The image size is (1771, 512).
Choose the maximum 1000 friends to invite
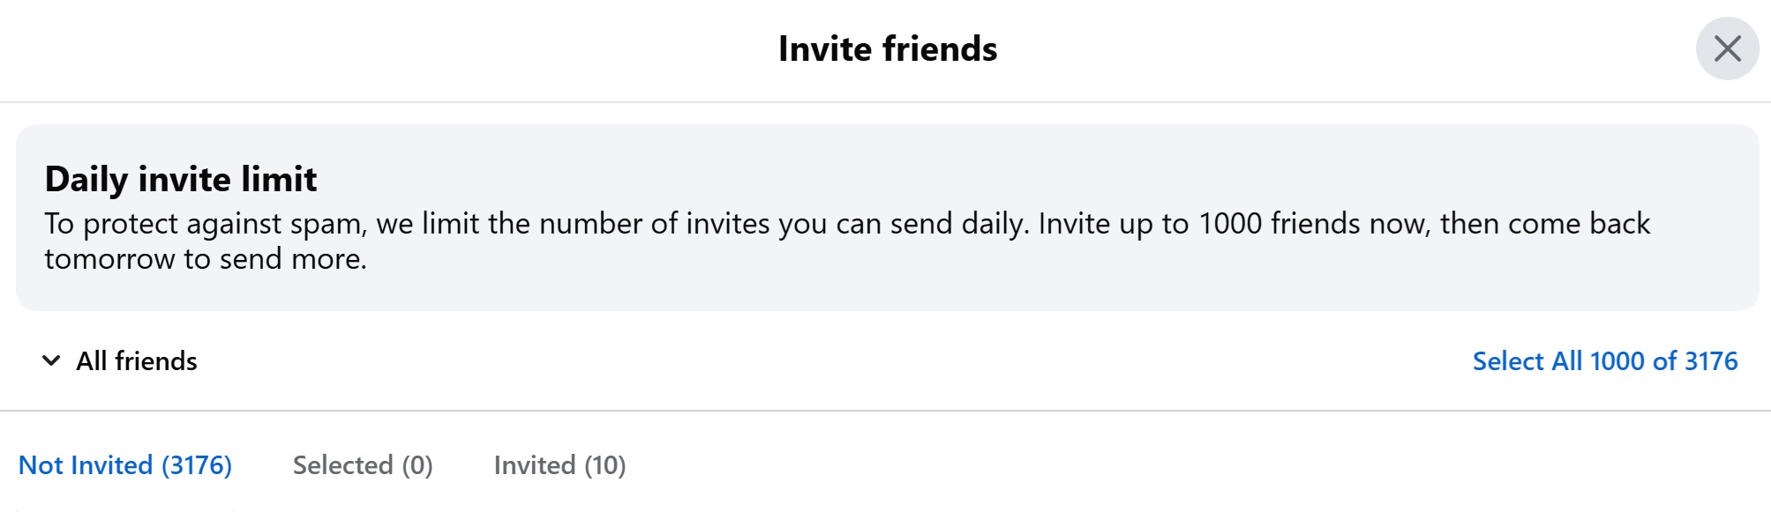(1604, 360)
